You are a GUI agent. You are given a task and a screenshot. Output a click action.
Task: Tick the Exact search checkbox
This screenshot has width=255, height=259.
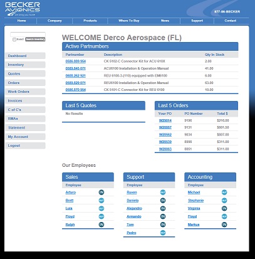coord(14,40)
